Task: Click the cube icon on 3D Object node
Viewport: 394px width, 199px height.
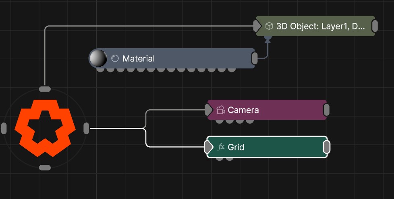Action: (x=269, y=26)
